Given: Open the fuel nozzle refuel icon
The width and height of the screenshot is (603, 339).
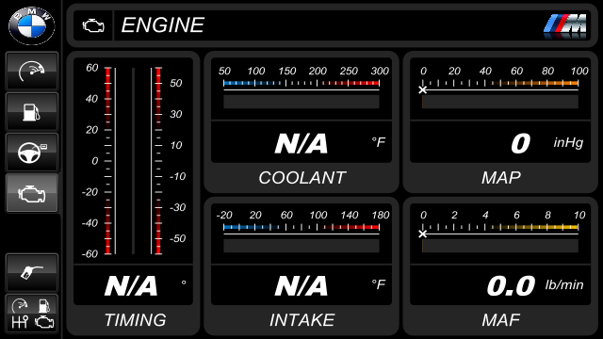Looking at the screenshot, I should (32, 272).
